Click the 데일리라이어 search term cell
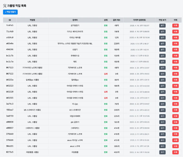The width and height of the screenshot is (183, 157). (75, 116)
